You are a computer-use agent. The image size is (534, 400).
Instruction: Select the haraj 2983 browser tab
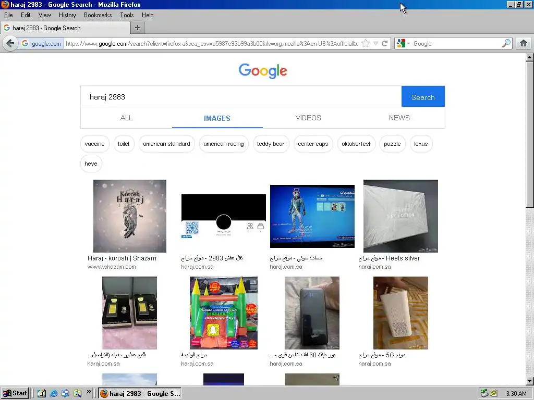click(x=65, y=28)
